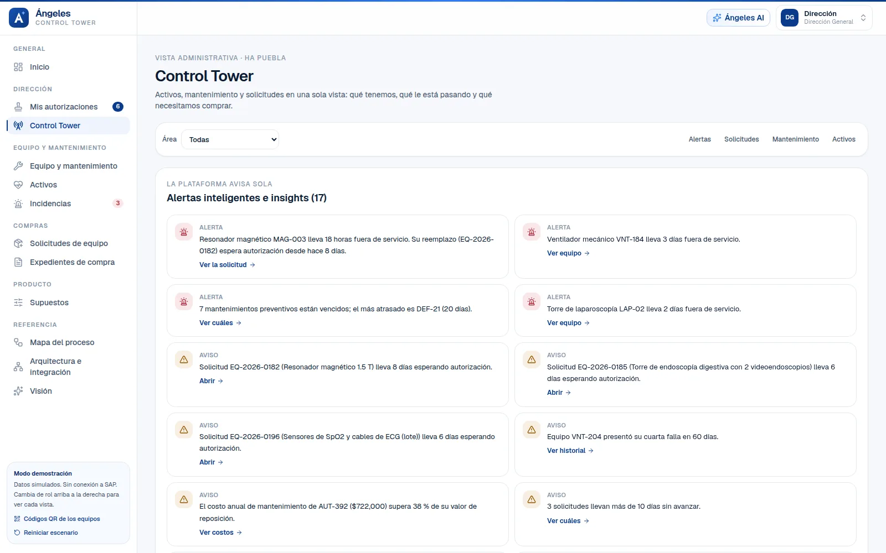Click 'Ver cuáles' for mantenimientos vencidos

(x=220, y=323)
